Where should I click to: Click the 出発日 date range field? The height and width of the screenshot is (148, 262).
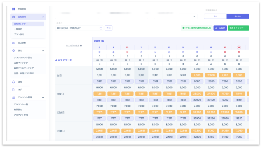(77, 28)
